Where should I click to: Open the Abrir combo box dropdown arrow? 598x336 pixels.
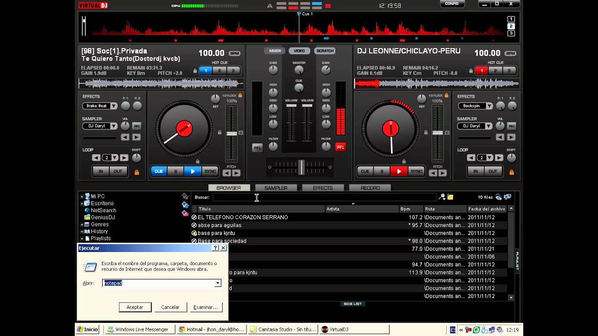tap(218, 283)
